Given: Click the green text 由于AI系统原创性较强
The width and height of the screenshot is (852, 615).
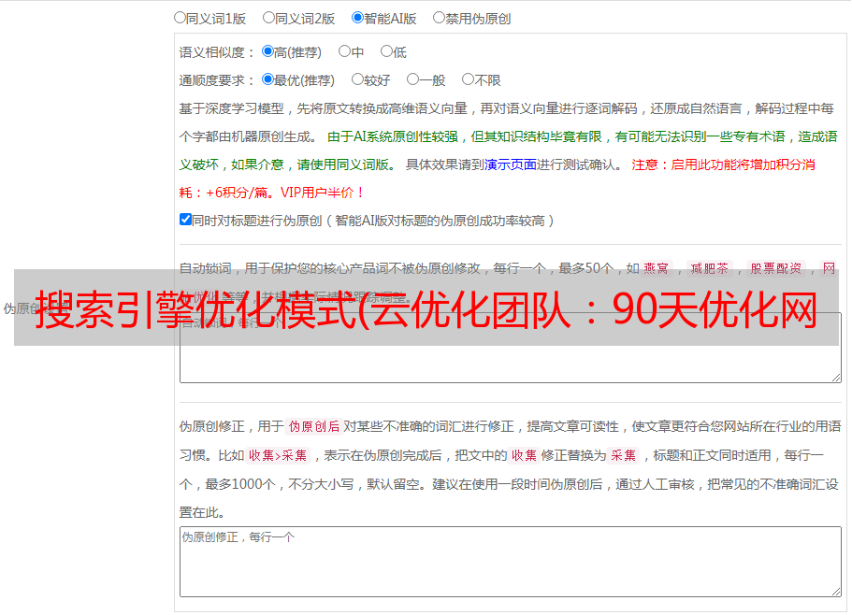Looking at the screenshot, I should click(393, 136).
